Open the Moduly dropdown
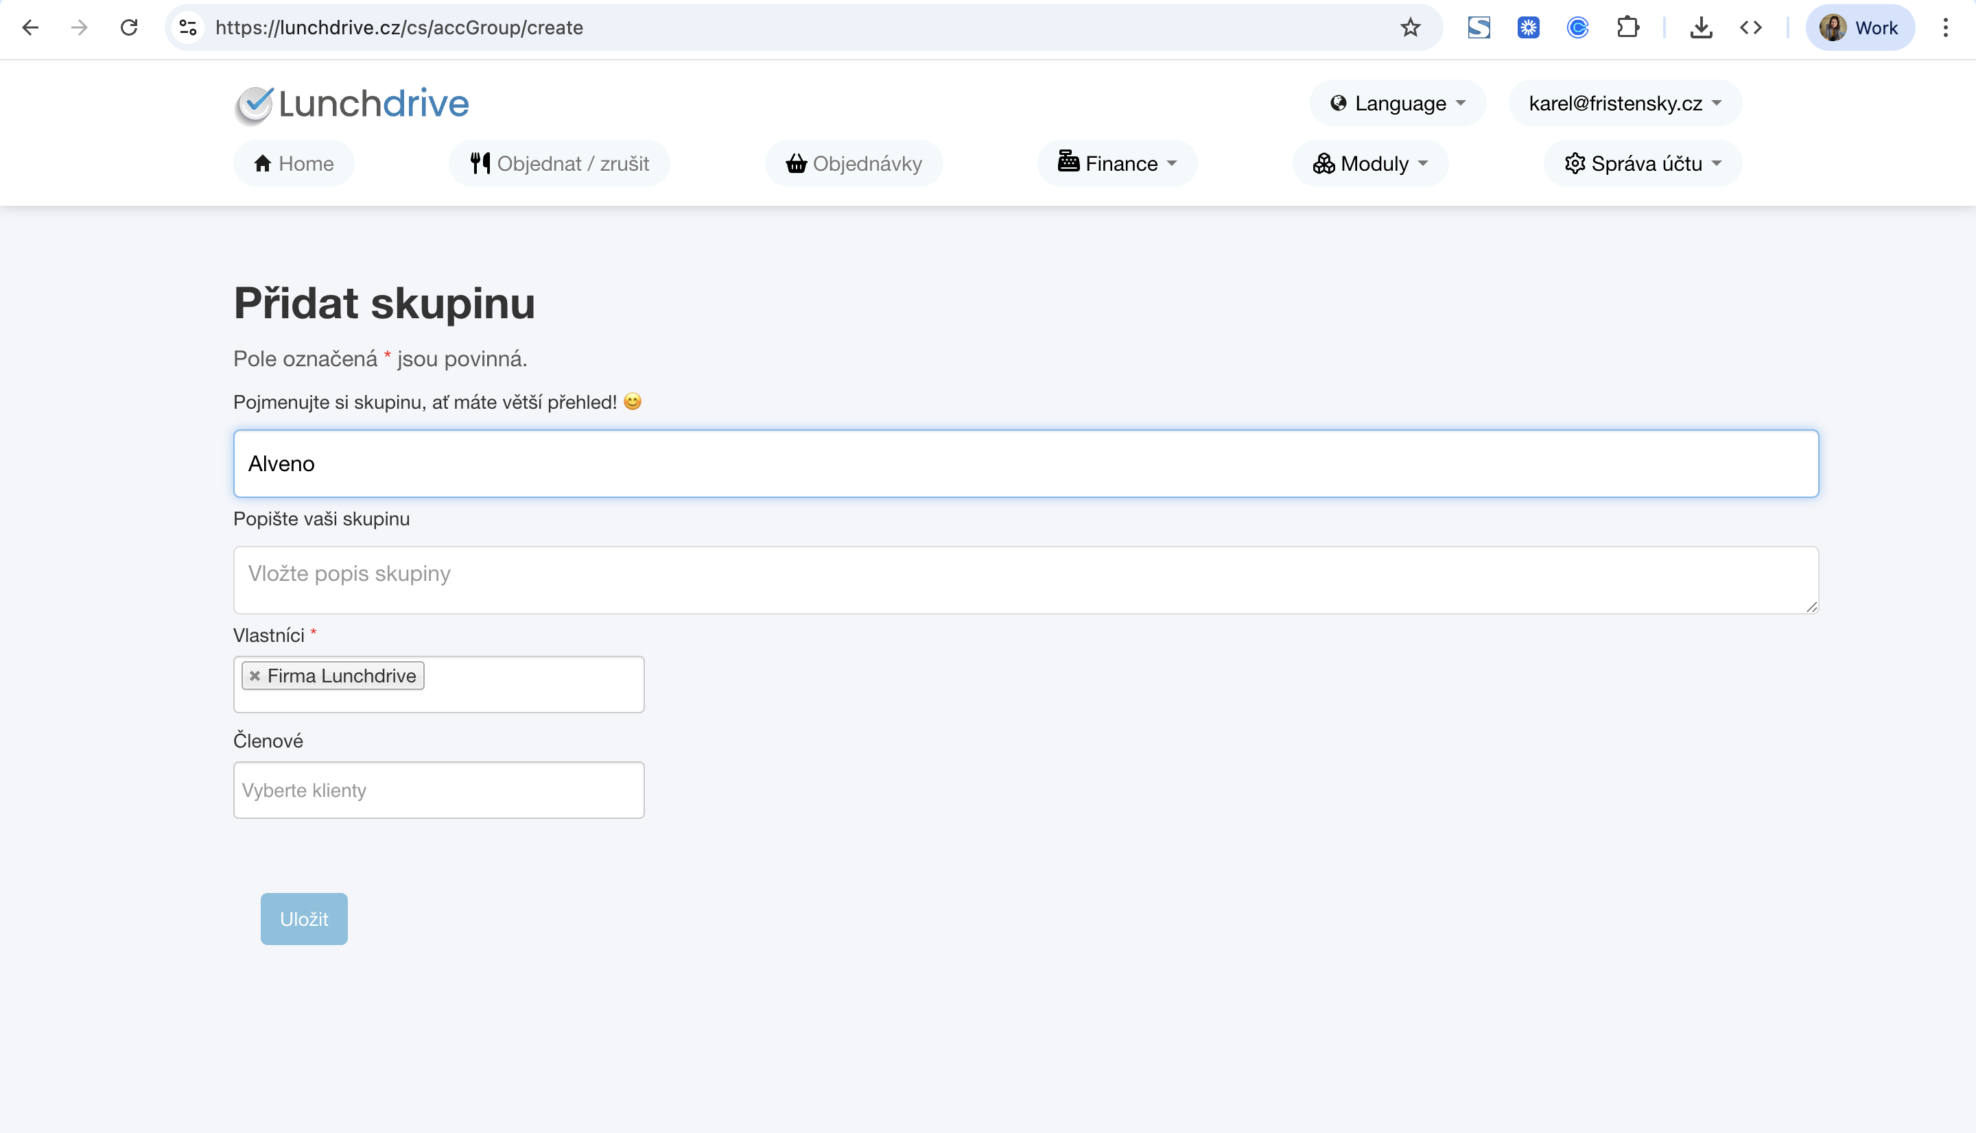The width and height of the screenshot is (1976, 1133). (x=1369, y=163)
